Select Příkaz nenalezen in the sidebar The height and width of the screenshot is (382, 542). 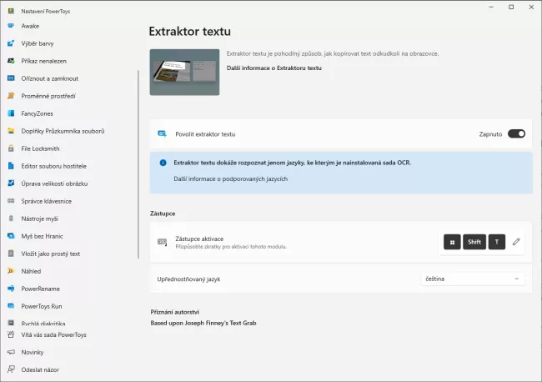[x=46, y=60]
